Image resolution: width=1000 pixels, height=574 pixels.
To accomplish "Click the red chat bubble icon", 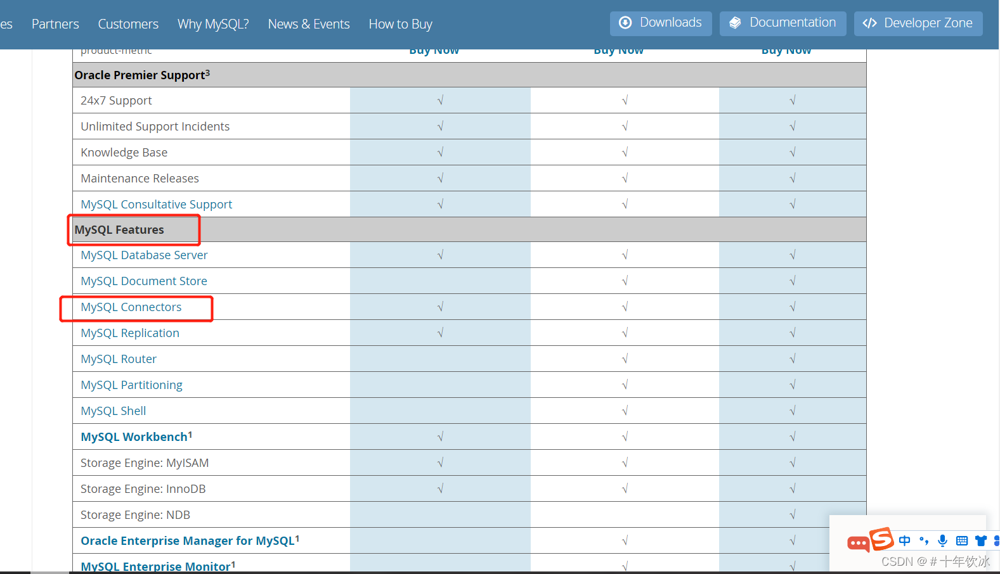I will [x=858, y=543].
